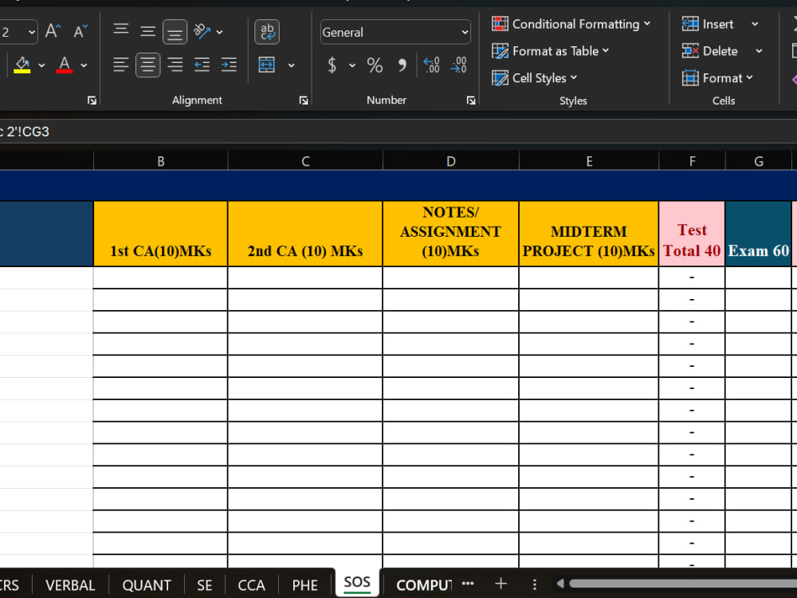This screenshot has width=797, height=598.
Task: Decrease font size with the smaller A
Action: [x=80, y=32]
